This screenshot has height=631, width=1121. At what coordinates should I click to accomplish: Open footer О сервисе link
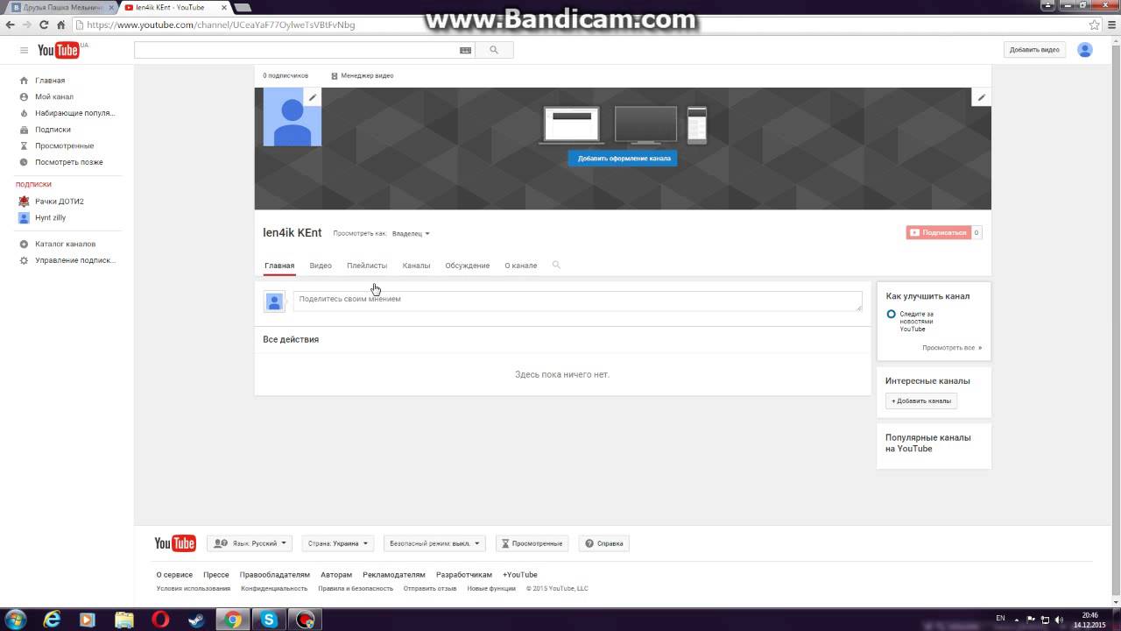(174, 575)
